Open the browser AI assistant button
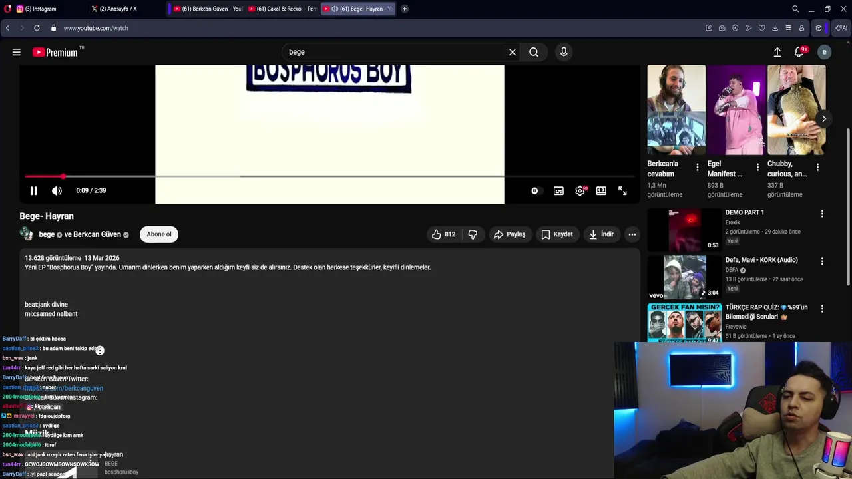 [841, 28]
